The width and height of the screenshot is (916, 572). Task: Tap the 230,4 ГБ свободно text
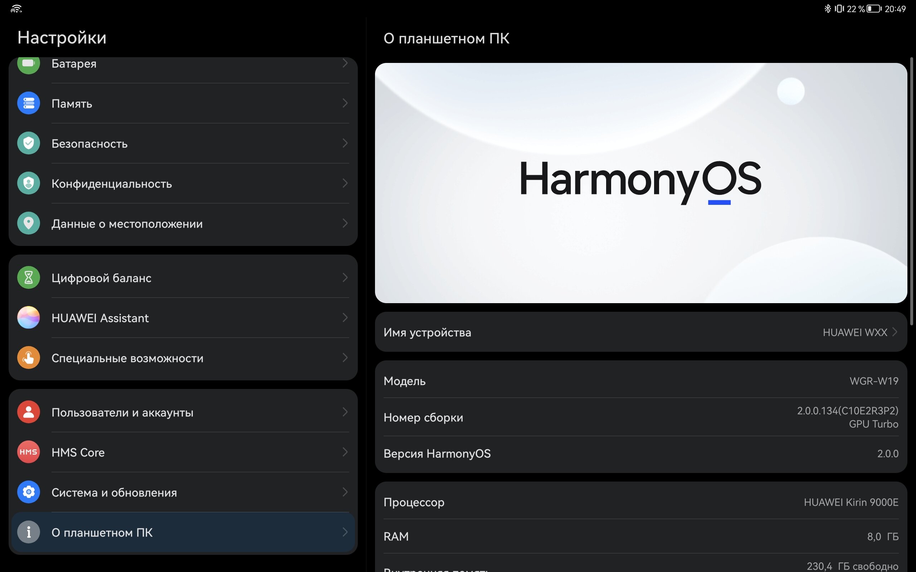pos(852,566)
